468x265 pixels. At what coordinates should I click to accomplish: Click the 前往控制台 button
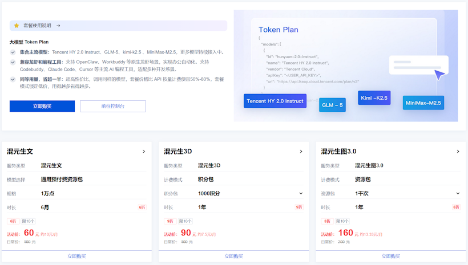tap(113, 106)
